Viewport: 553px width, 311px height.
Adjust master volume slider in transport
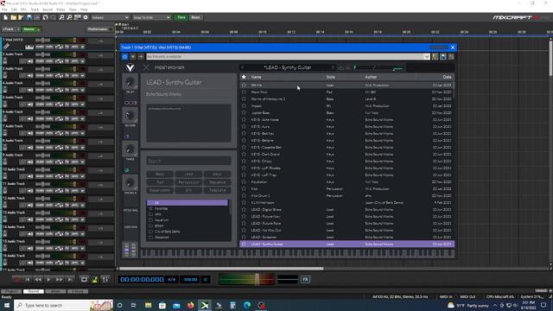coord(257,279)
